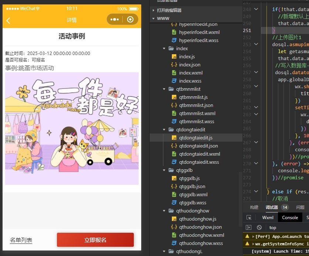Image resolution: width=309 pixels, height=256 pixels.
Task: Select qtdongtaiedit.js in the file tree
Action: pos(196,138)
